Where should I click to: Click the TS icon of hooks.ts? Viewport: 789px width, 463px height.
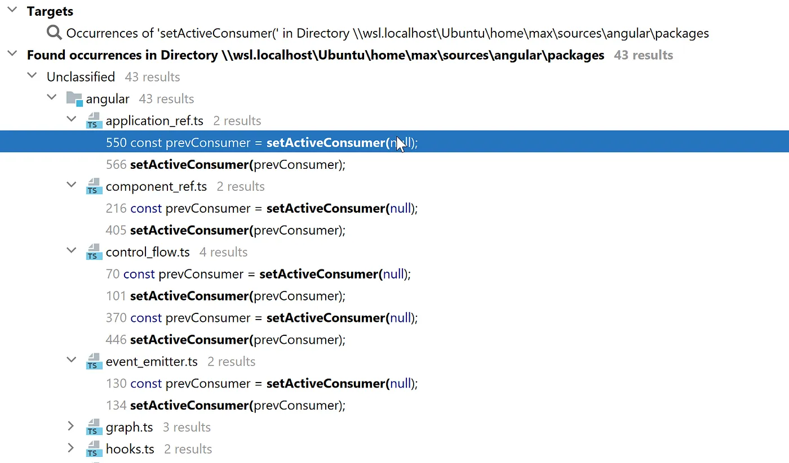tap(94, 449)
